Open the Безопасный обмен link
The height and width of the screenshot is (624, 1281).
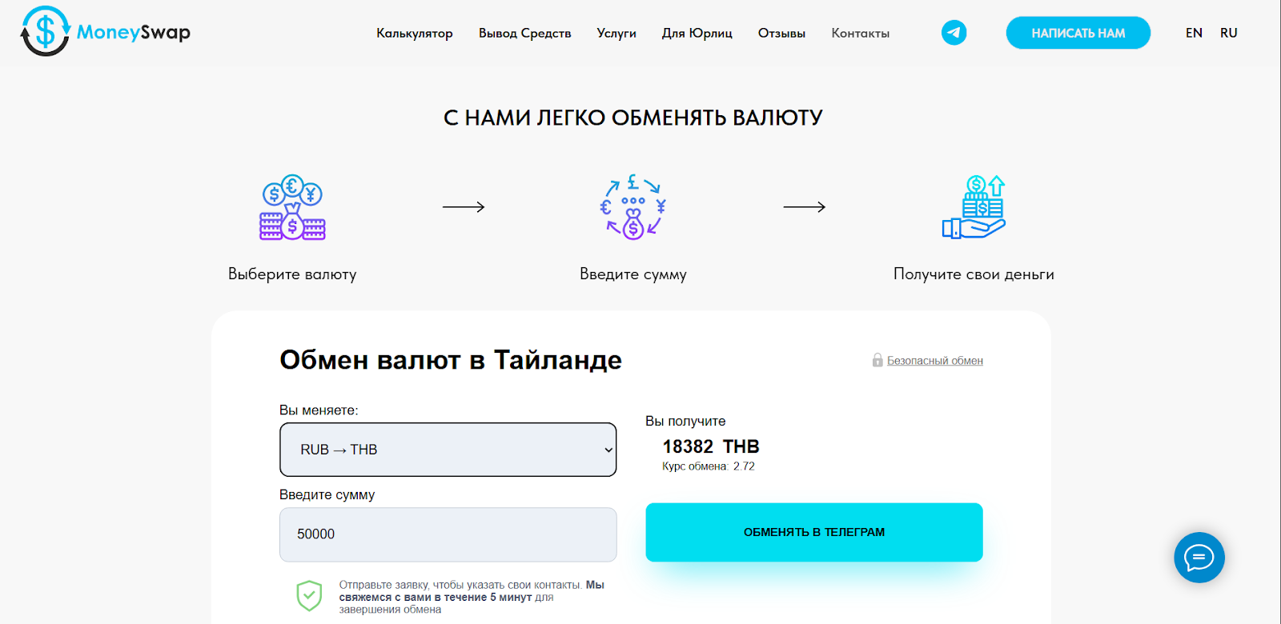pos(935,361)
